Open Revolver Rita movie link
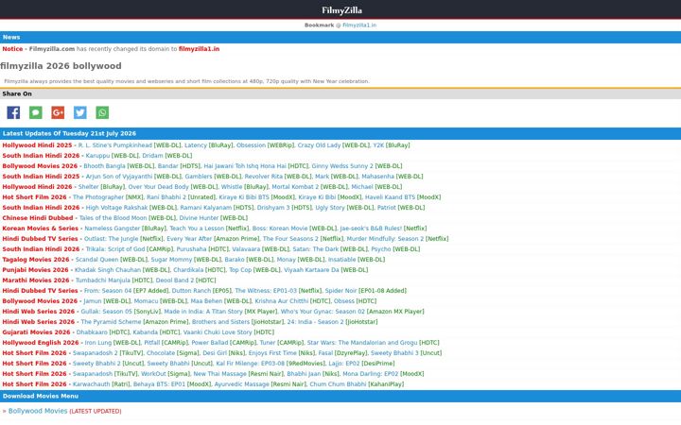The width and height of the screenshot is (681, 425). pyautogui.click(x=264, y=177)
